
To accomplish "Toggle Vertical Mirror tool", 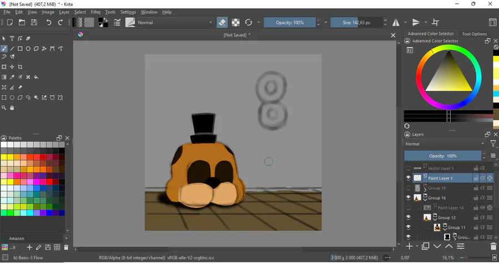I will point(416,23).
